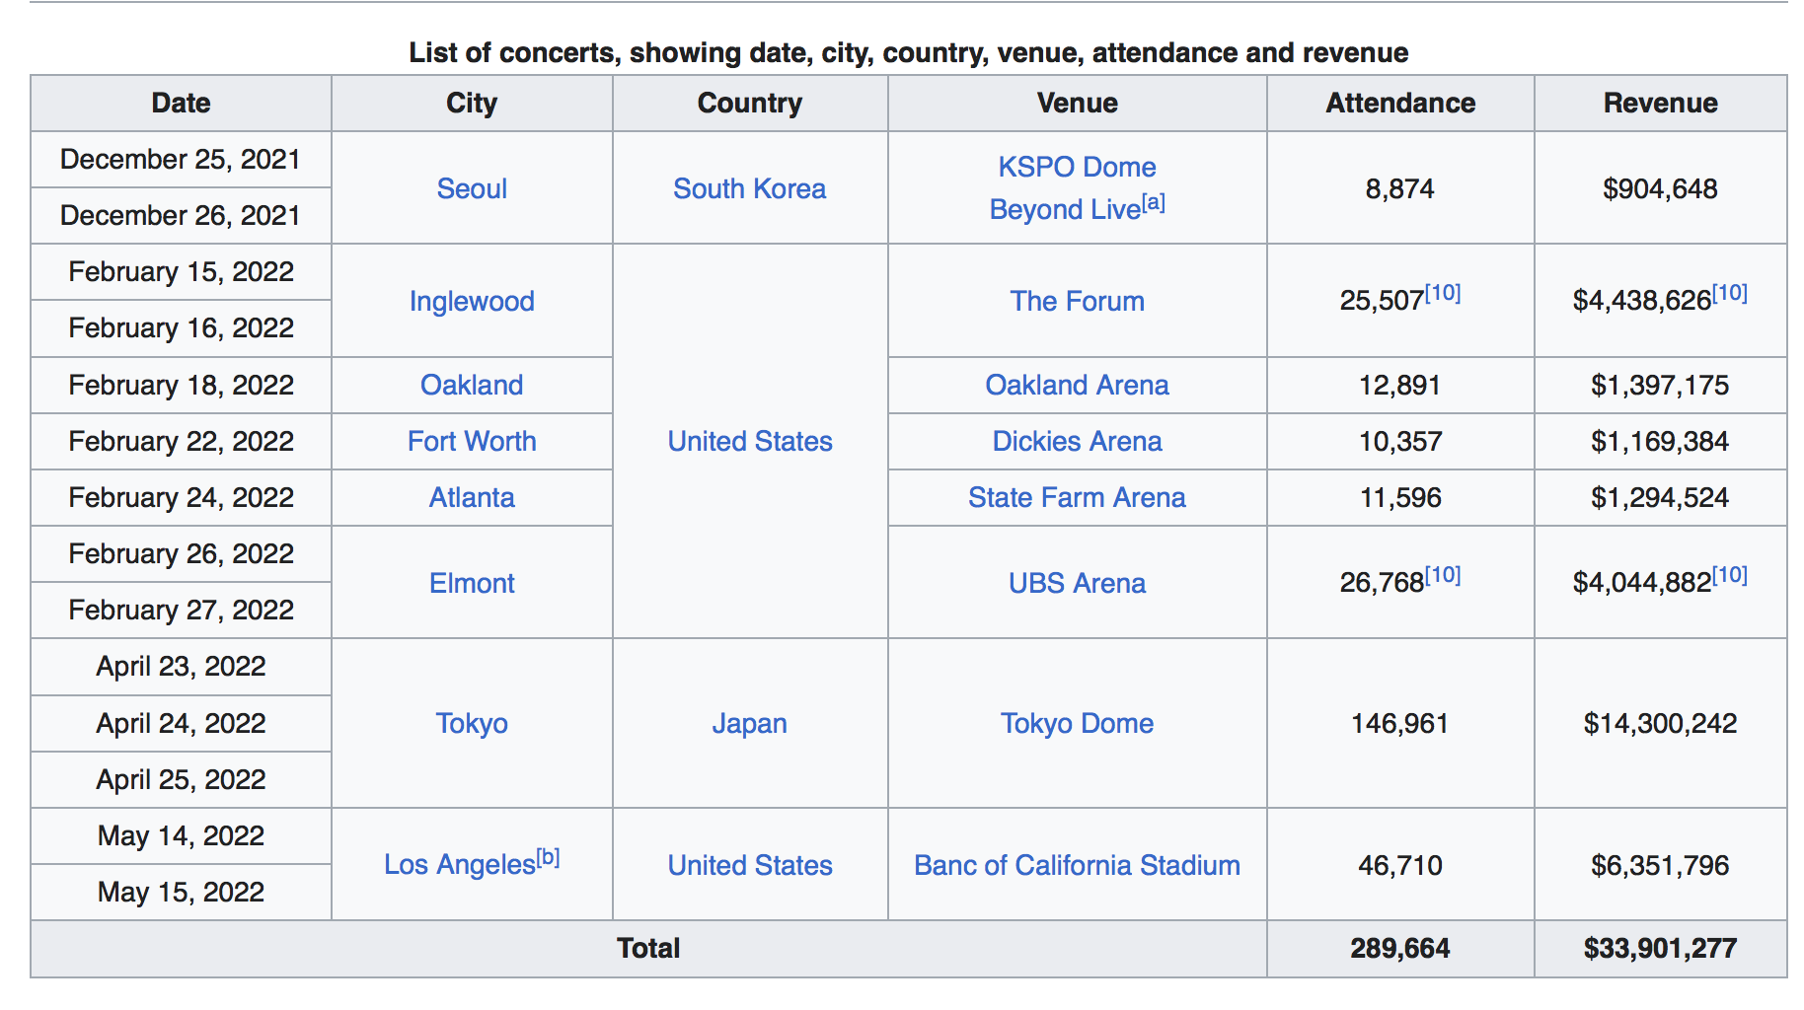
Task: Open the KSPO Dome venue link
Action: 1077,167
